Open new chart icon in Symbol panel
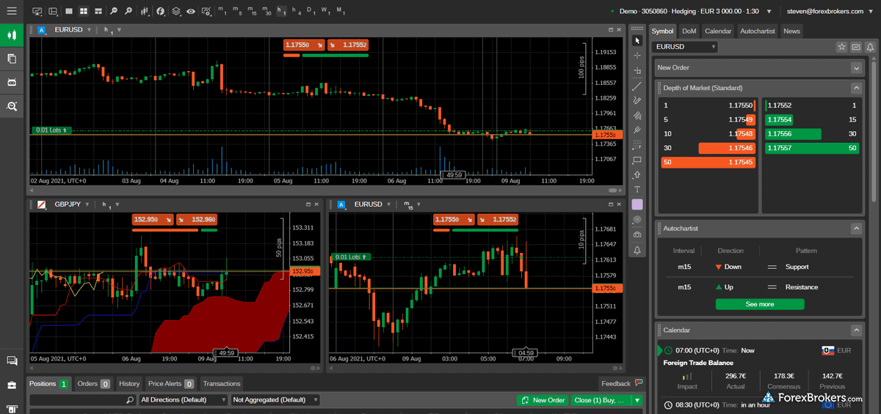This screenshot has width=881, height=414. pos(856,47)
